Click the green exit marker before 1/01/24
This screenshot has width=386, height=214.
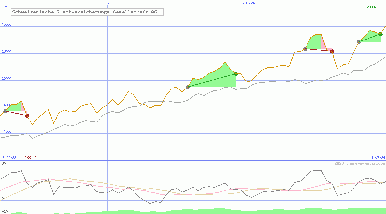(236, 74)
